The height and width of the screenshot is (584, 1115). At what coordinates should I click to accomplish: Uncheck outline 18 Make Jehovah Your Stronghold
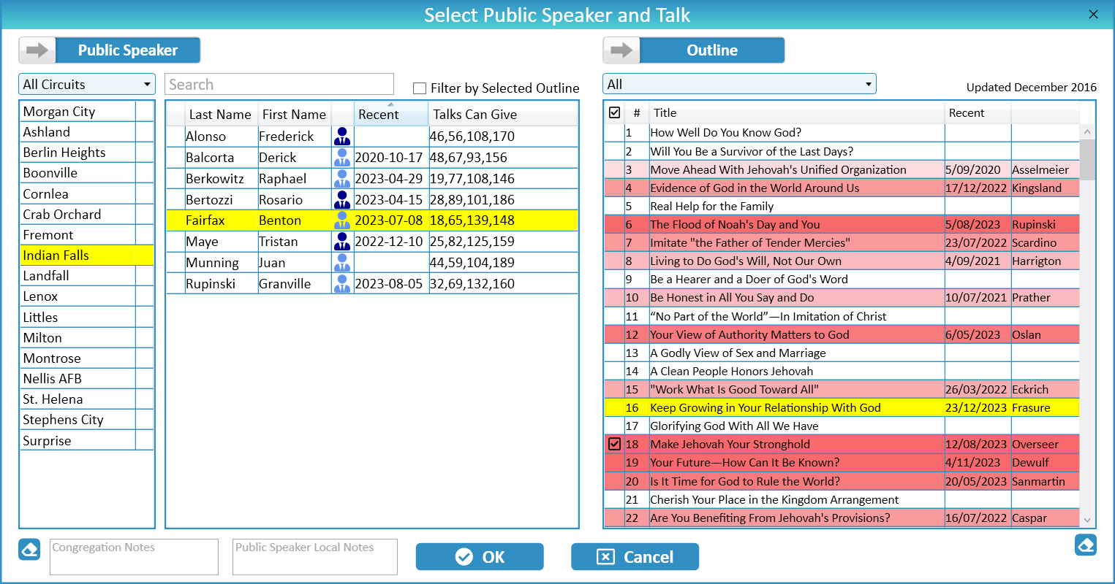tap(615, 444)
